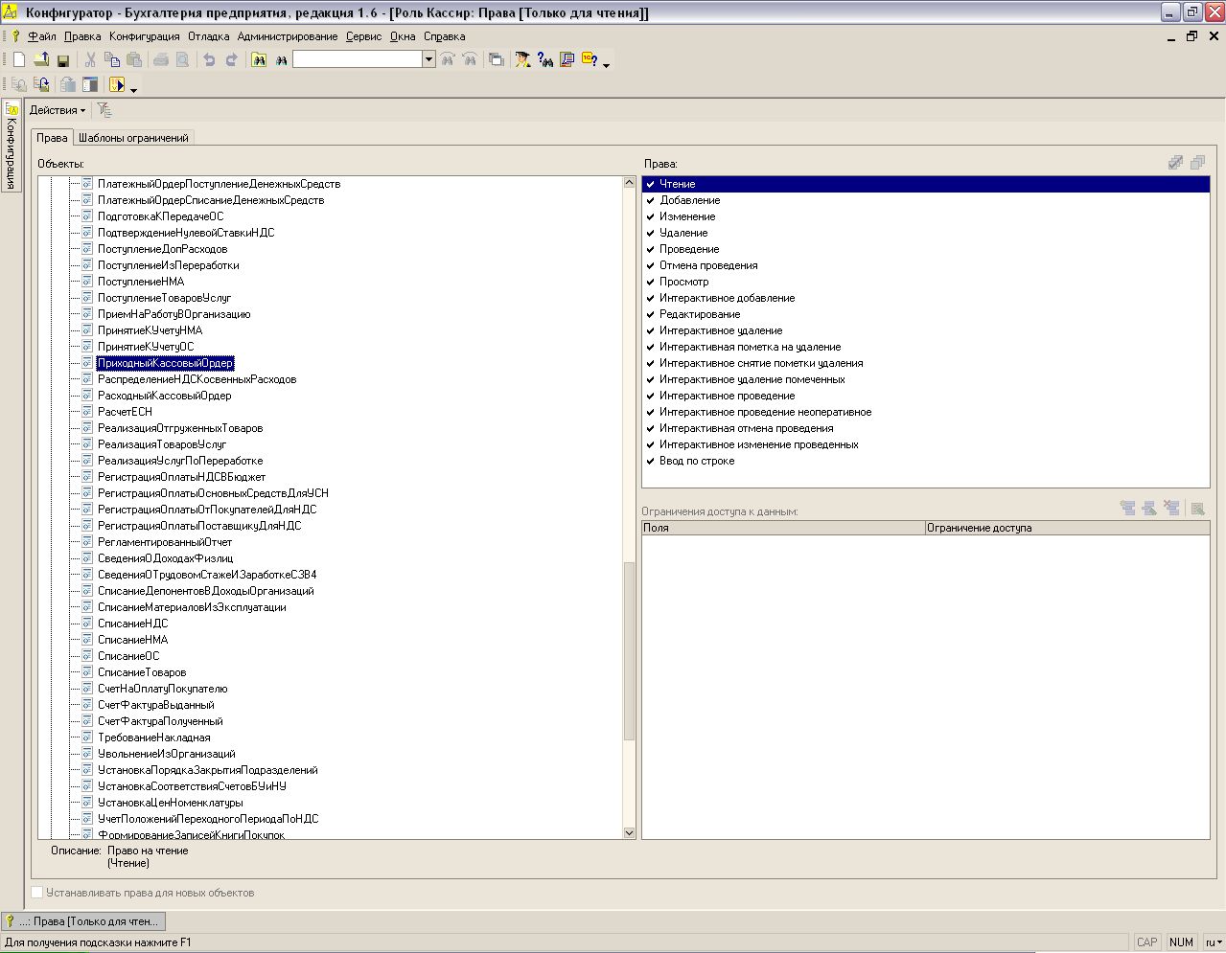Toggle the Ввод по строке checkbox

pyautogui.click(x=651, y=461)
